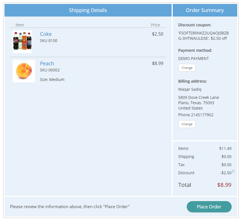The image size is (242, 221).
Task: Click the Peach SKU 00002 text
Action: 50,70
